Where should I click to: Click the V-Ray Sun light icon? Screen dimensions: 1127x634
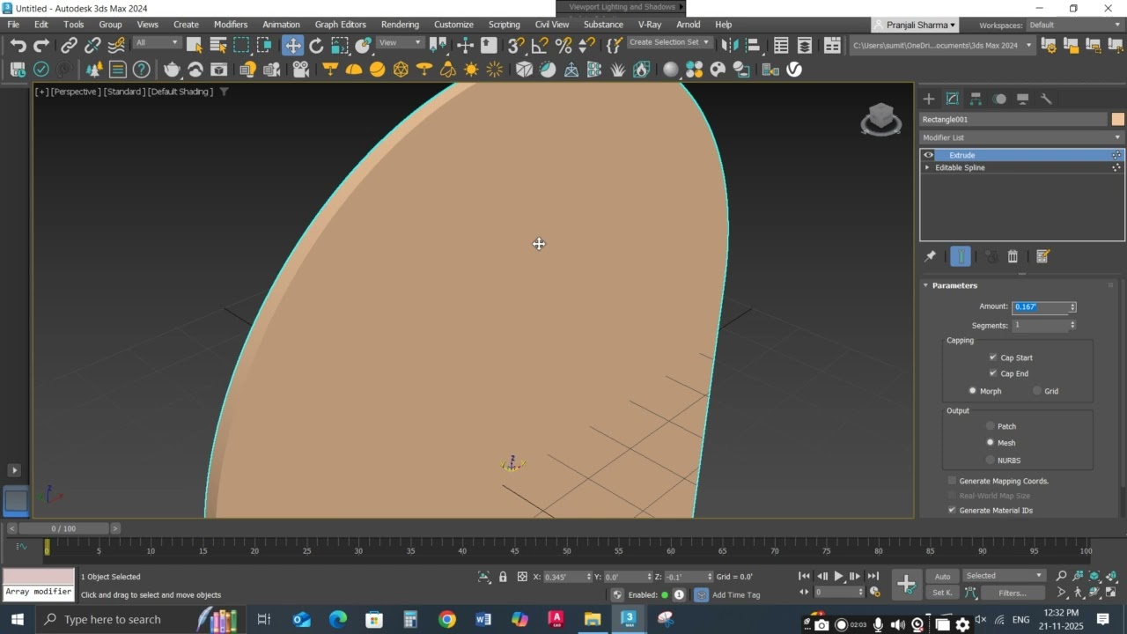click(471, 70)
